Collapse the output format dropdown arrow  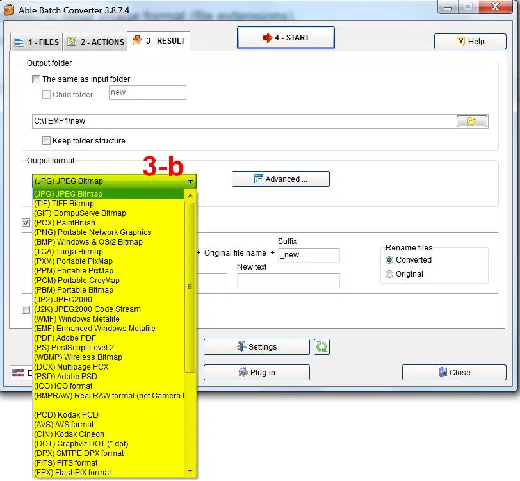tap(190, 181)
